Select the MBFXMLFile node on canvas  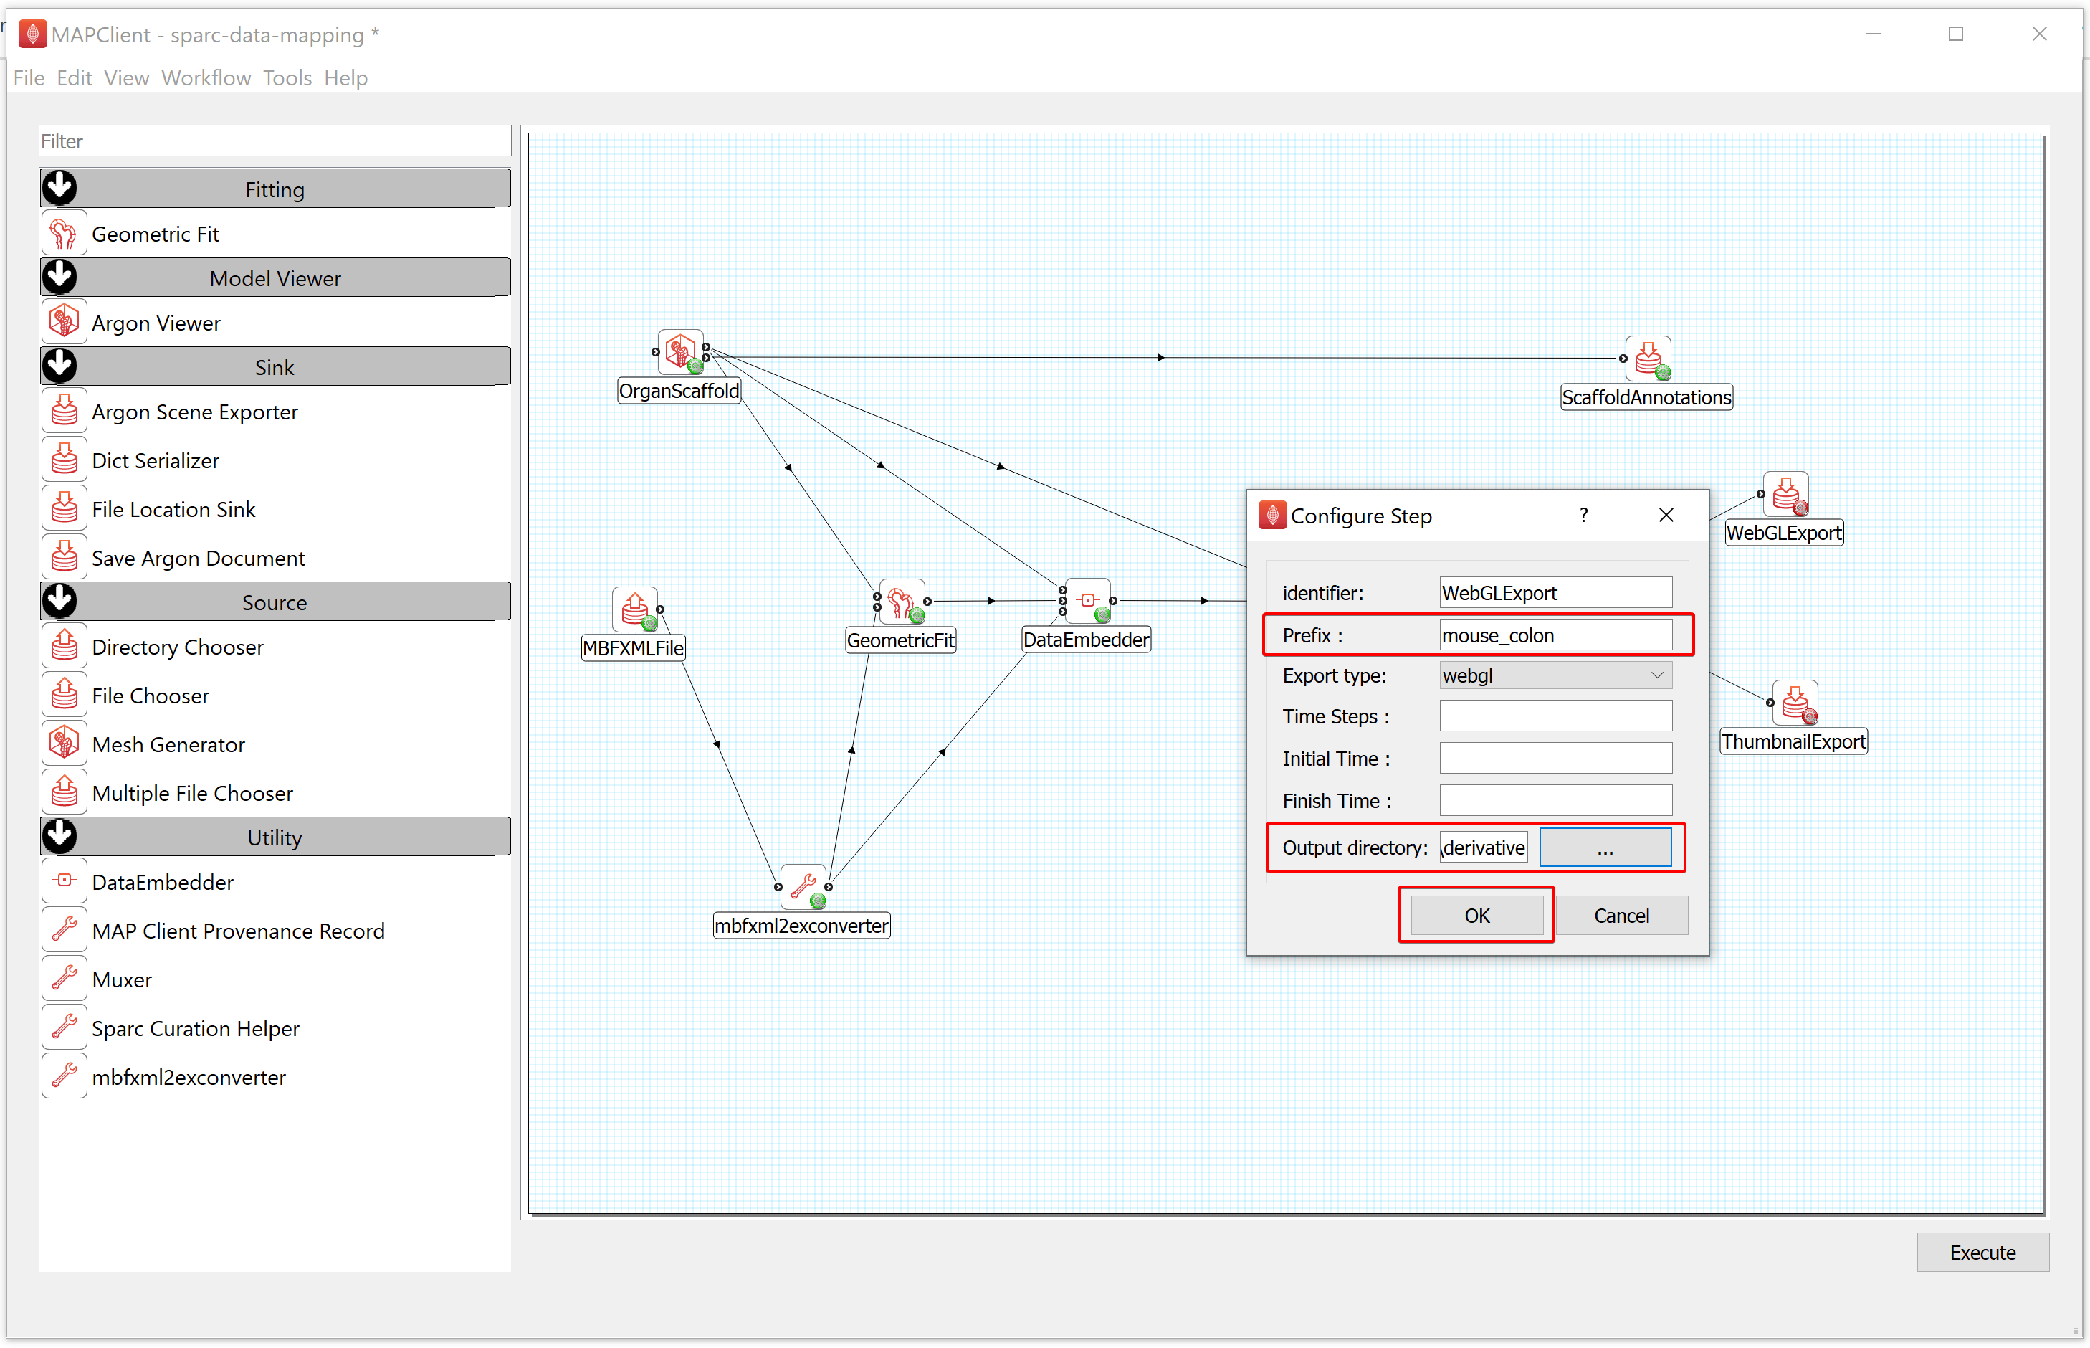coord(635,609)
